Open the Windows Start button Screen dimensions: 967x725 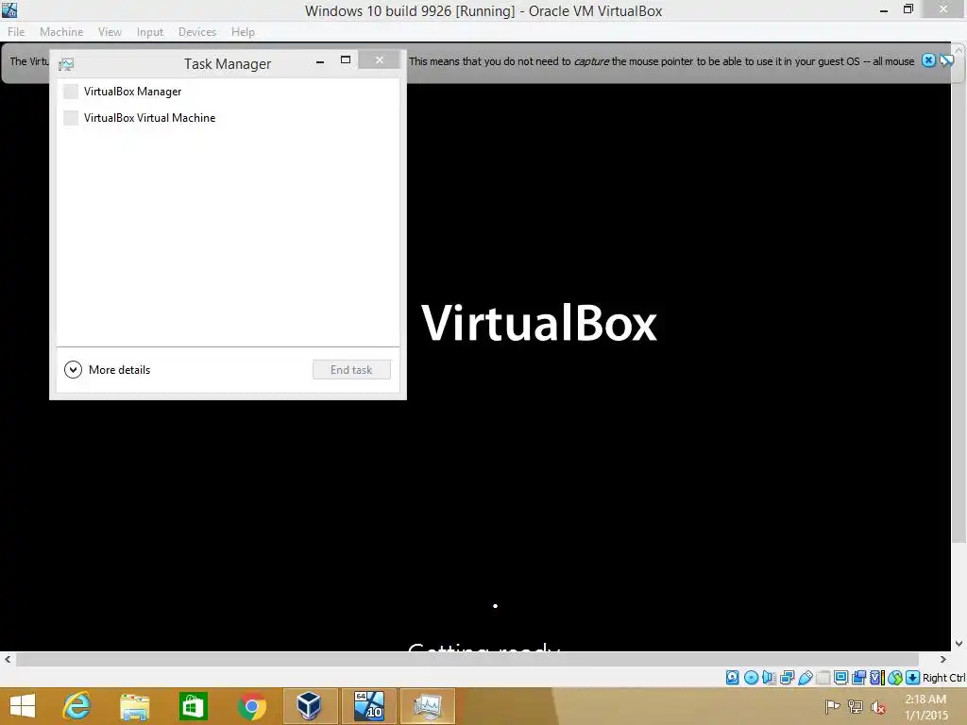pos(23,706)
